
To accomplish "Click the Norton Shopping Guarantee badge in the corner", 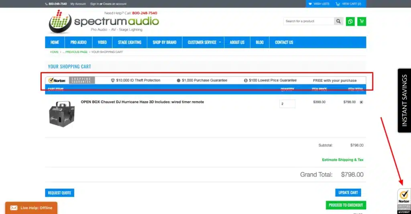I will [x=404, y=200].
